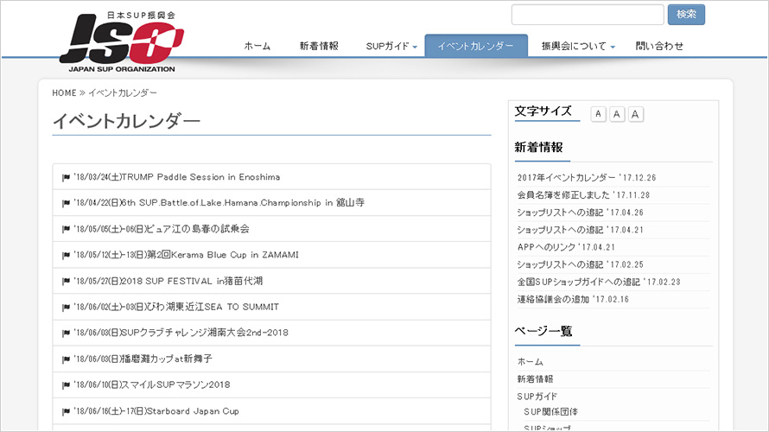This screenshot has height=432, width=769.
Task: Click the Japan SUP Organization logo
Action: (121, 42)
